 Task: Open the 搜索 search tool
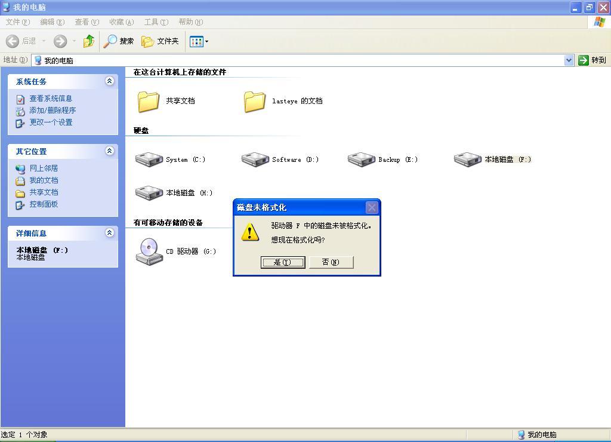pos(119,41)
